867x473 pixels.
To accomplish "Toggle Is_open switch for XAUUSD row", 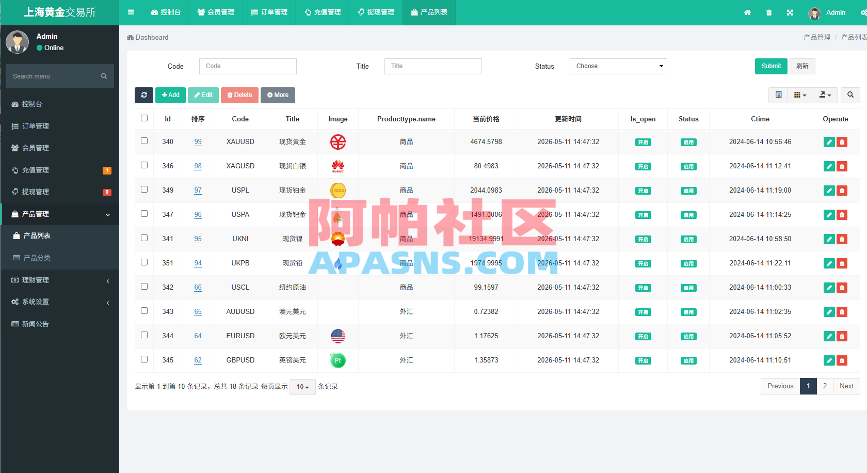I will [643, 143].
